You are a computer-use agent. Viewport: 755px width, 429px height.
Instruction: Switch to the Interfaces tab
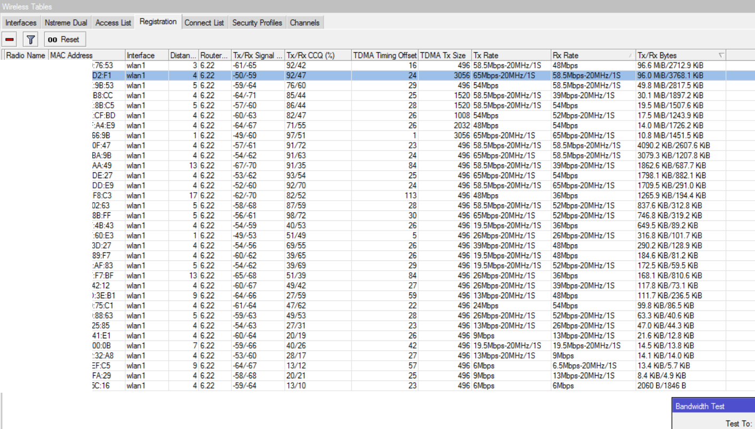(x=21, y=22)
